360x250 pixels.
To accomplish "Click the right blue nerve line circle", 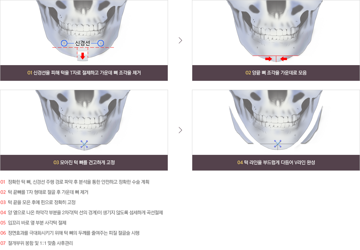I will click(101, 43).
